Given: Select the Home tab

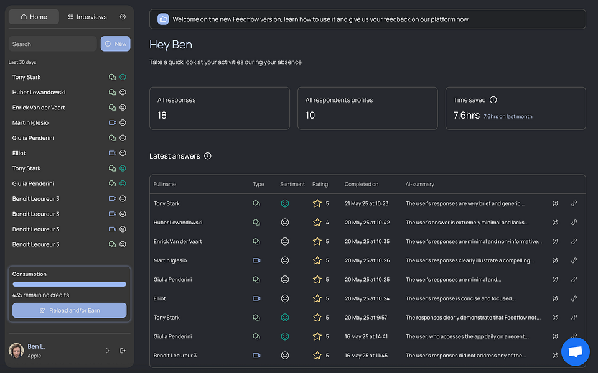Looking at the screenshot, I should click(x=34, y=17).
